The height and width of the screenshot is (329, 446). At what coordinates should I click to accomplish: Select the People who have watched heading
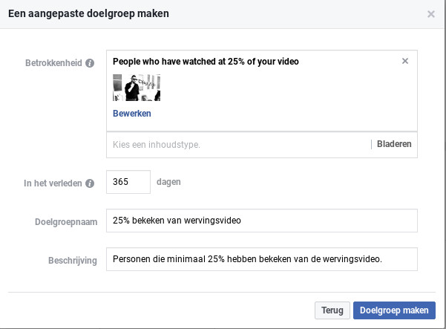[x=206, y=61]
